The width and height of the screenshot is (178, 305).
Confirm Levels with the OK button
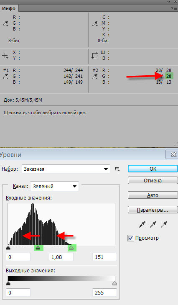[x=153, y=169]
